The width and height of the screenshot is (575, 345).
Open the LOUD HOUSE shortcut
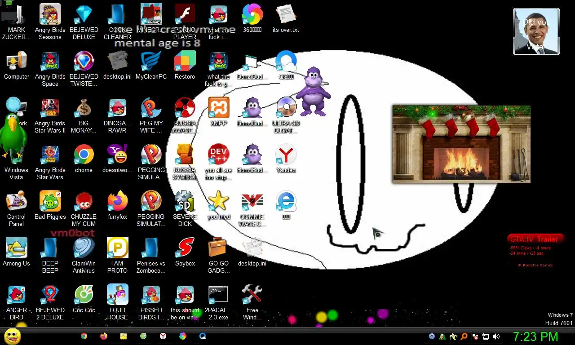click(117, 302)
